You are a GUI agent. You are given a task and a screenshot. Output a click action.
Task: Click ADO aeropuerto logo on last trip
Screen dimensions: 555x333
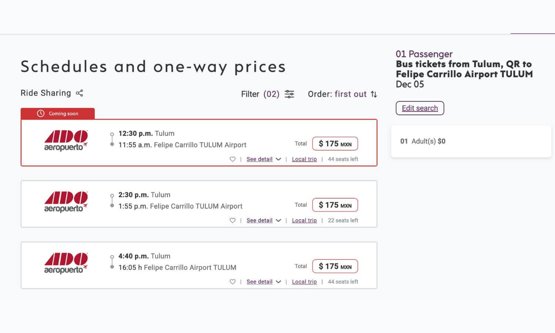[66, 264]
